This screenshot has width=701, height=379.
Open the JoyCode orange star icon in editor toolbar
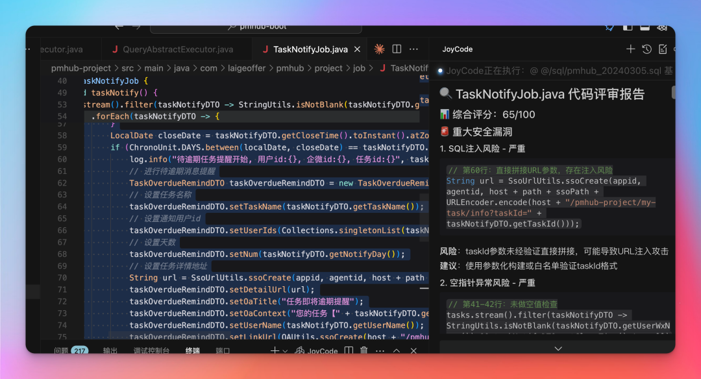coord(379,49)
